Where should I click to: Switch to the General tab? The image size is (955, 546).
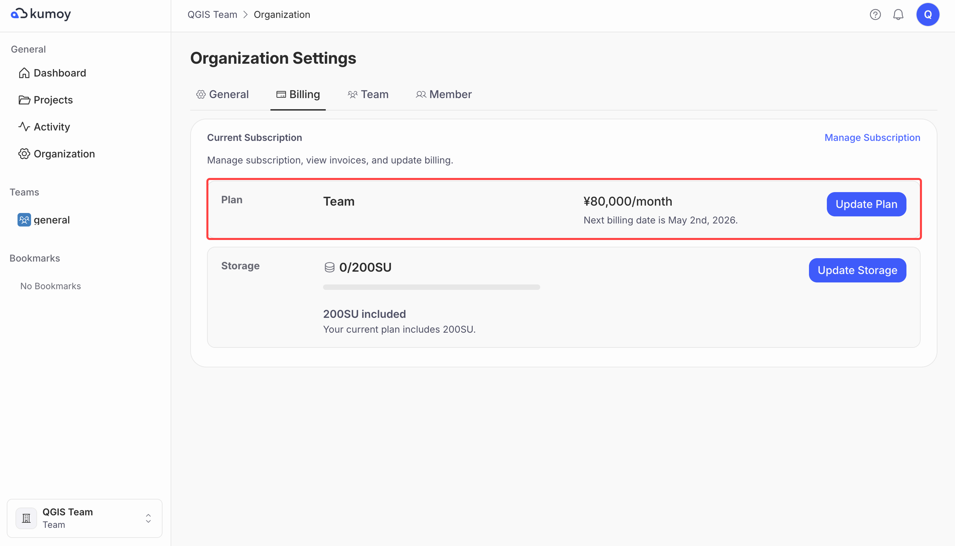(223, 94)
